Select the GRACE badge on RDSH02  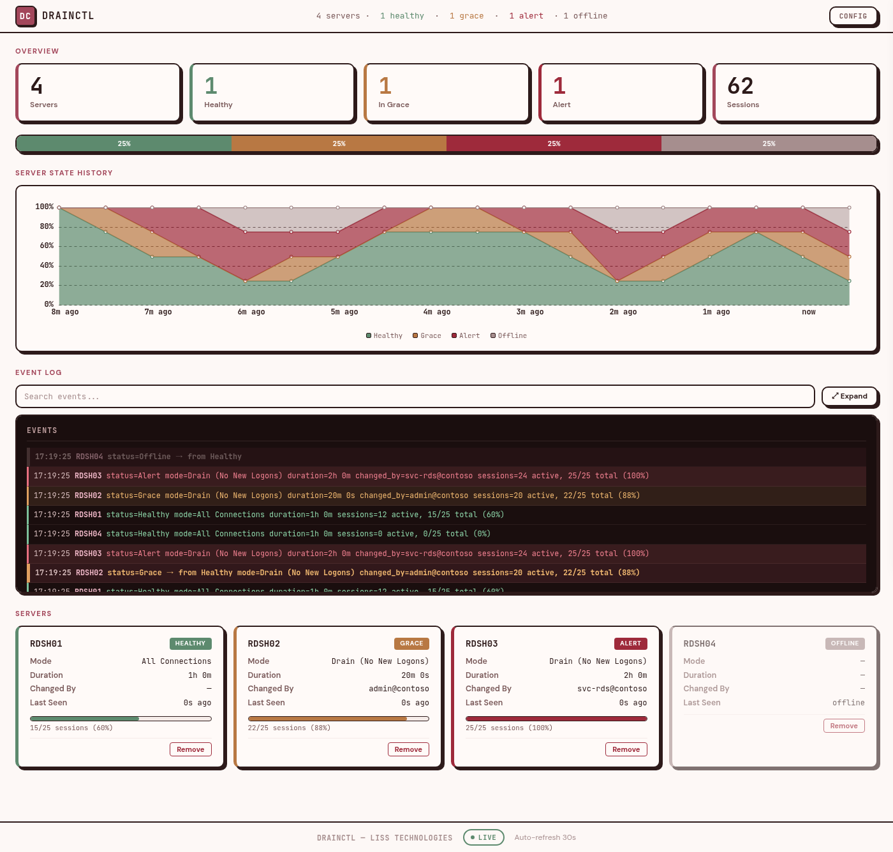(x=411, y=643)
